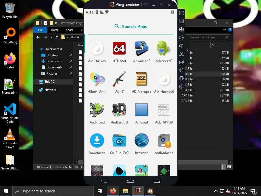Open the AndPipes! app

[97, 114]
